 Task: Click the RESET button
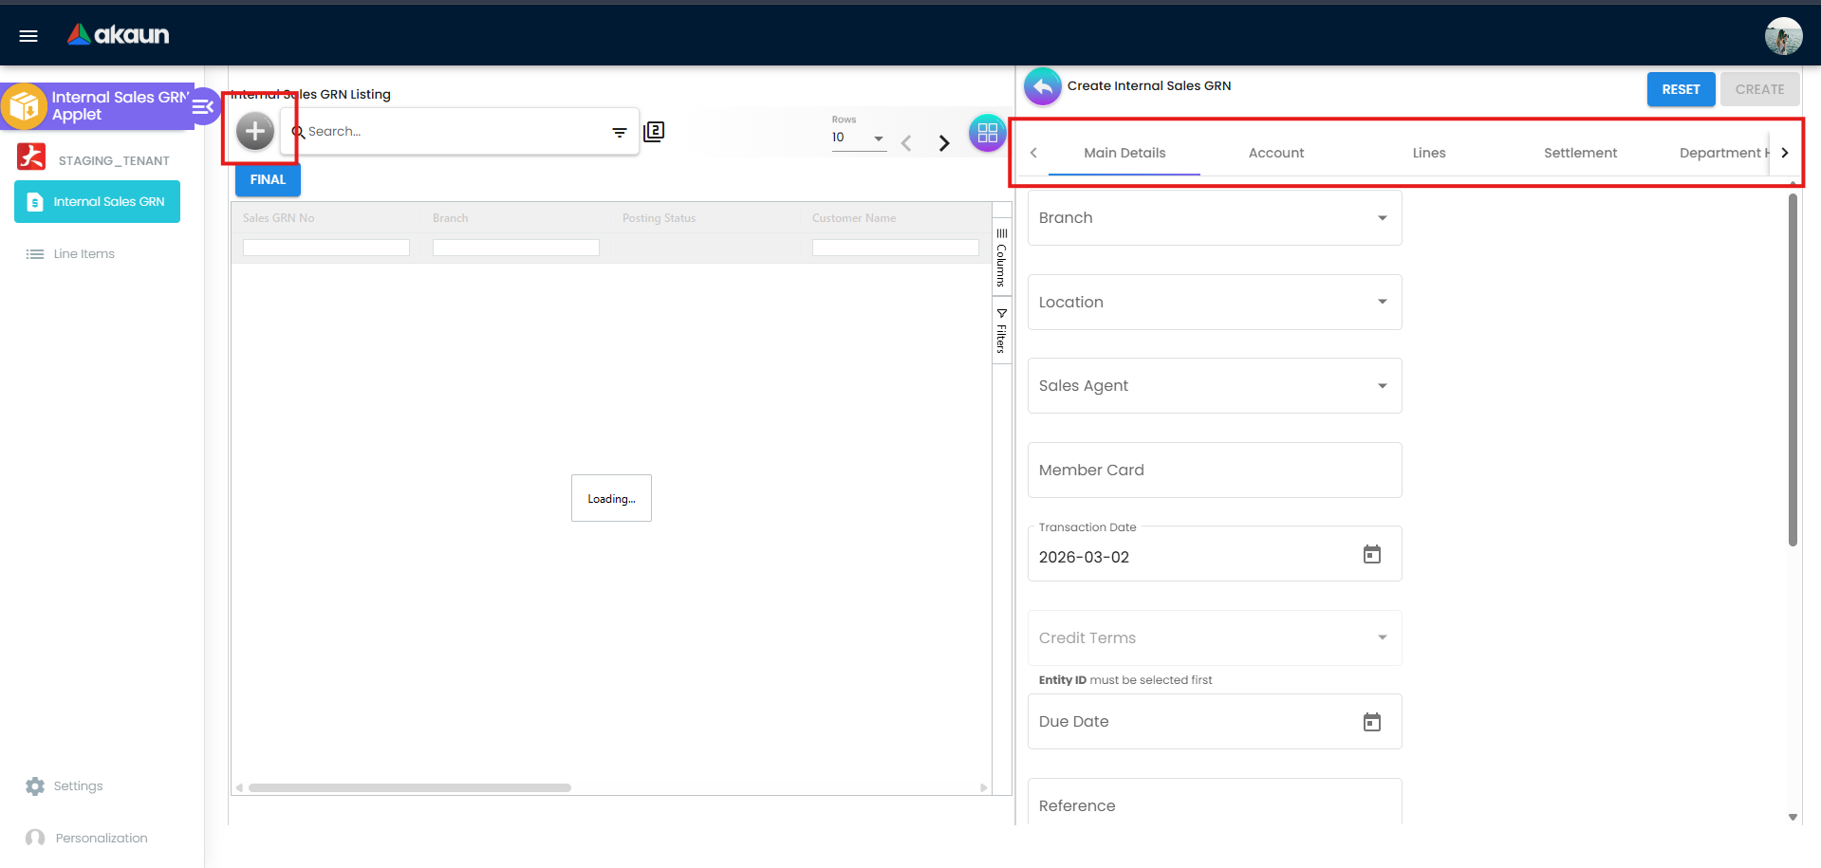pyautogui.click(x=1680, y=88)
